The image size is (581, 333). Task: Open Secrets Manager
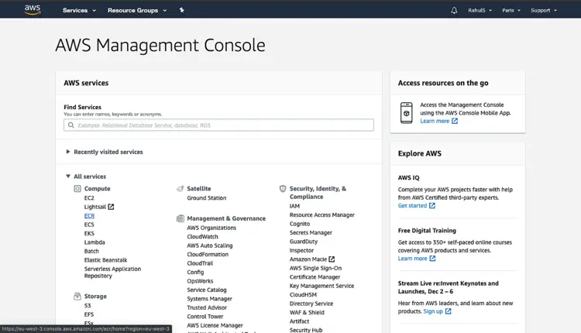[311, 232]
